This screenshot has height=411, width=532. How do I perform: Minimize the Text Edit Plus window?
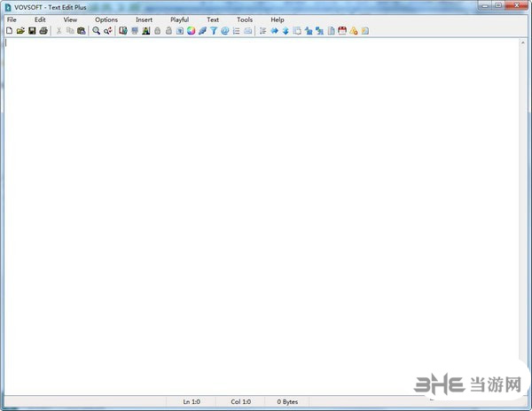point(485,5)
